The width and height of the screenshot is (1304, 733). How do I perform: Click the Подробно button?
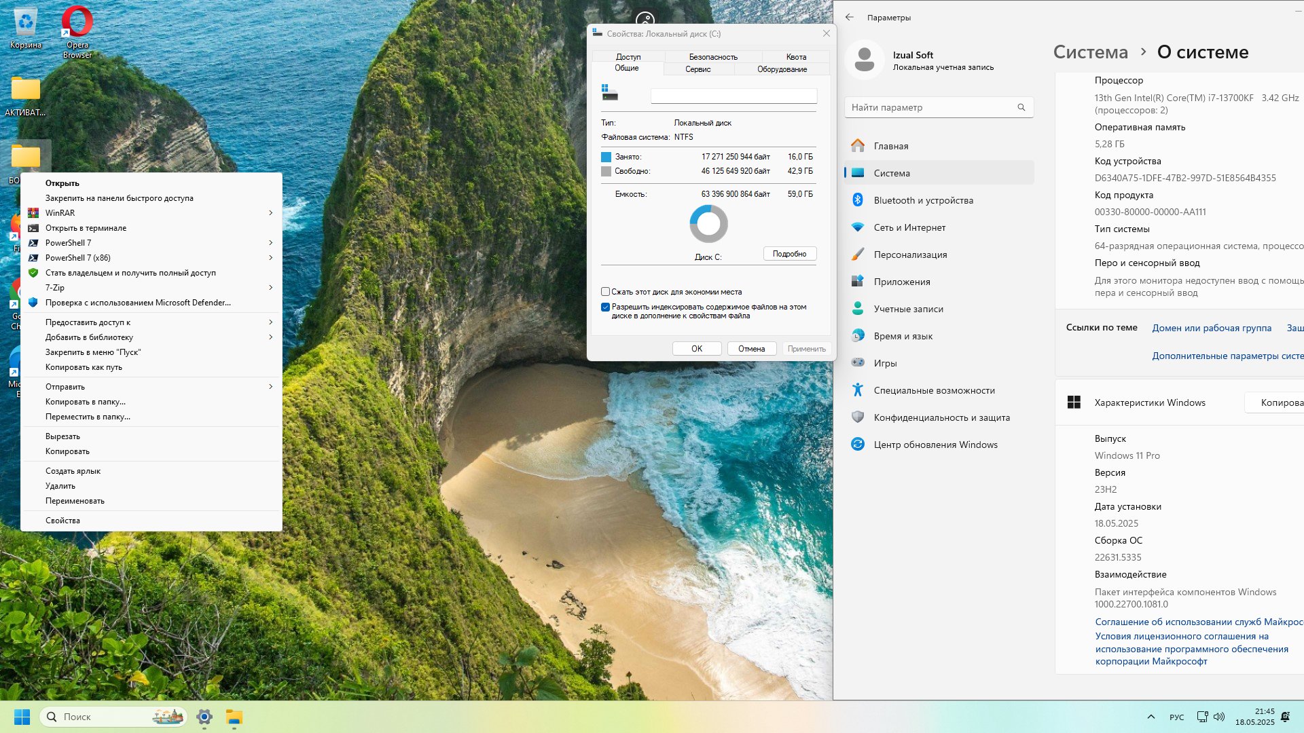(790, 254)
